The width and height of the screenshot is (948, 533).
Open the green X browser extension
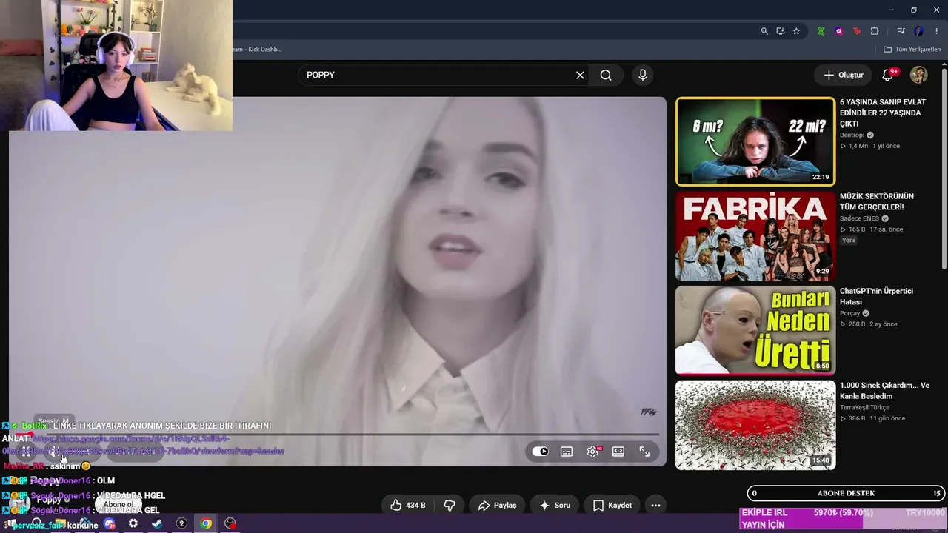[x=821, y=31]
